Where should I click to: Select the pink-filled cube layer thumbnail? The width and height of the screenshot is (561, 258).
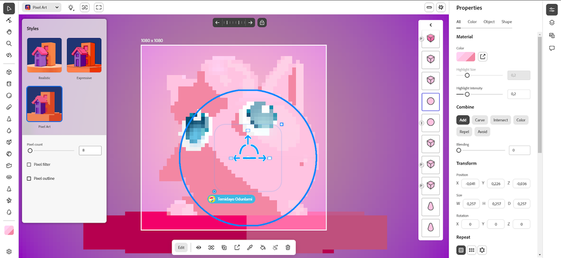431,39
